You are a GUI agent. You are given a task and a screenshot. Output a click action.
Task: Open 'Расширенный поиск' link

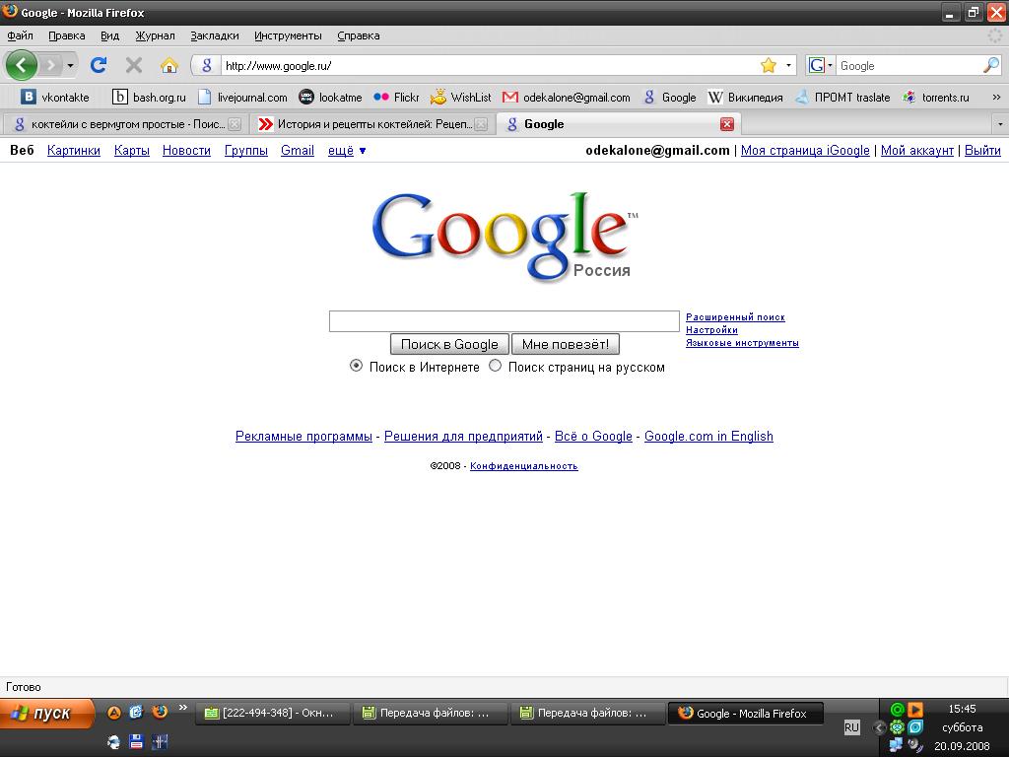[735, 316]
